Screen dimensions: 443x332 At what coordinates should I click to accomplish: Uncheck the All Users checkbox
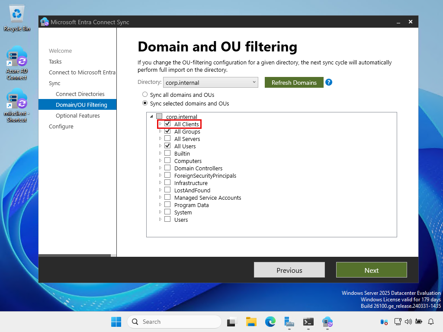click(x=167, y=146)
